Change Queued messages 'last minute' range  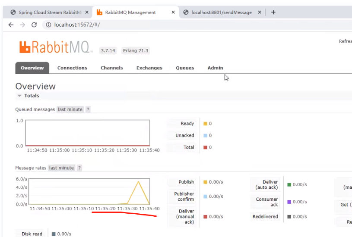tap(70, 109)
